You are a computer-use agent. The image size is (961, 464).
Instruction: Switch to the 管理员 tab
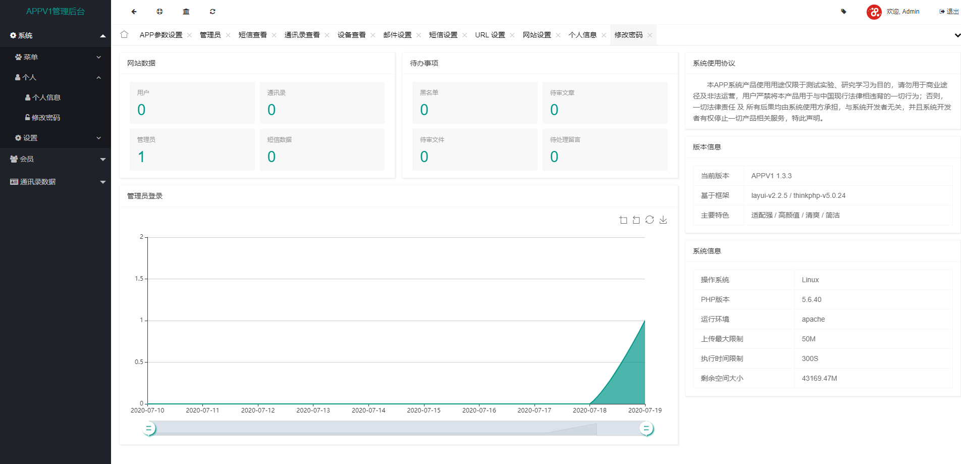[x=210, y=35]
